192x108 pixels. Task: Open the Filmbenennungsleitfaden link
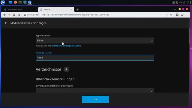point(67,46)
